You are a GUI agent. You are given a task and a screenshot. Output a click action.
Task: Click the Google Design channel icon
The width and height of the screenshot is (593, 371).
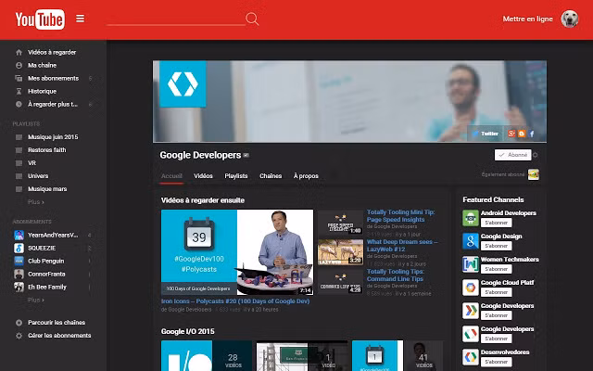(x=471, y=241)
